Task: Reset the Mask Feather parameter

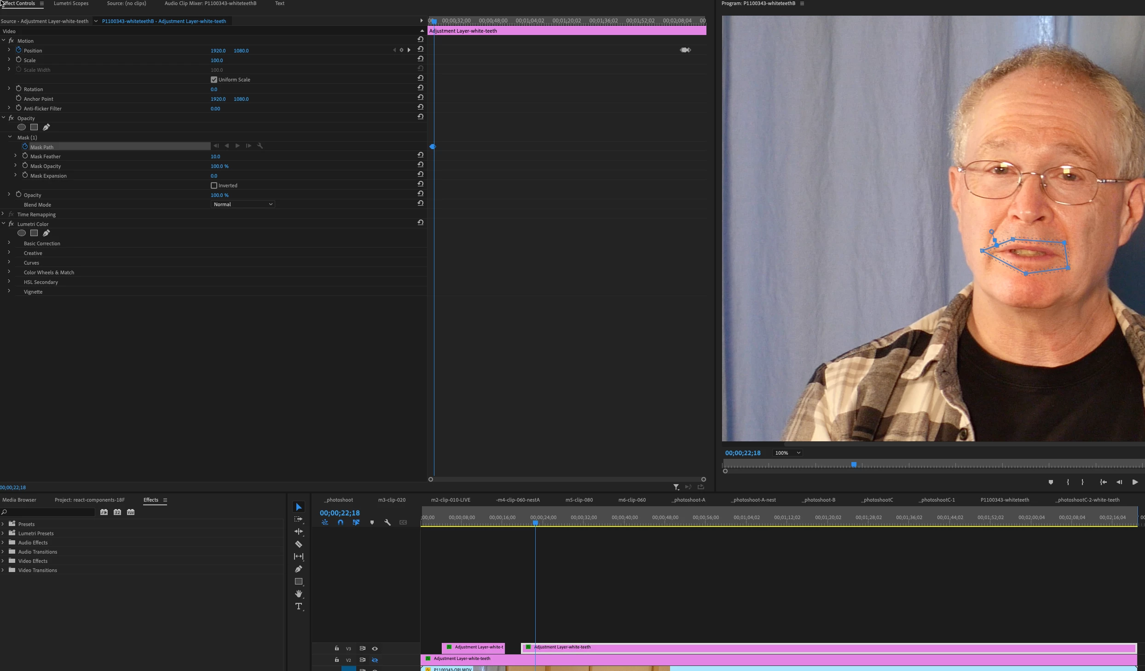Action: [420, 156]
